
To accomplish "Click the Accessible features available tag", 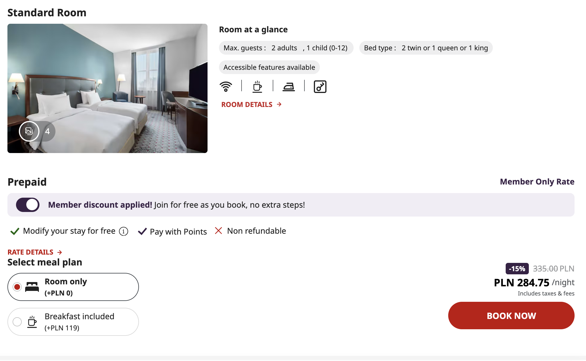I will tap(269, 67).
